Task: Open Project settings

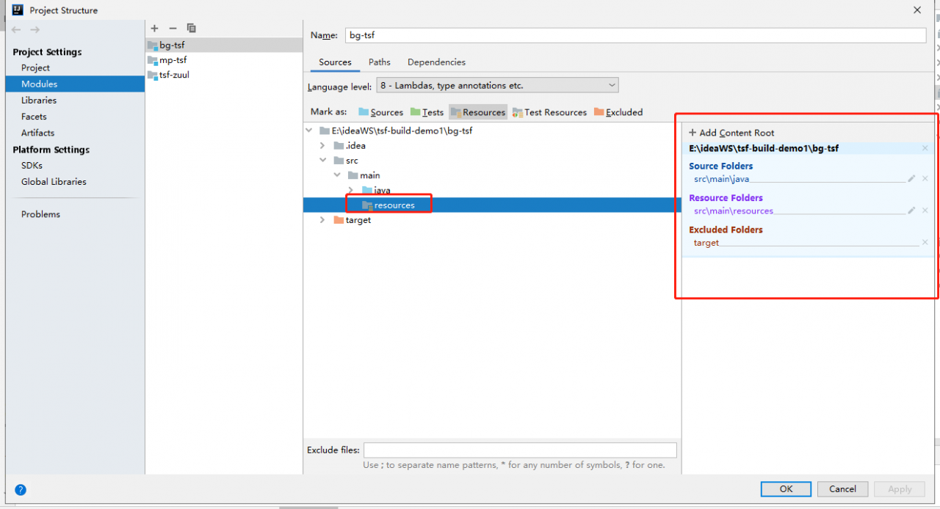Action: tap(35, 68)
